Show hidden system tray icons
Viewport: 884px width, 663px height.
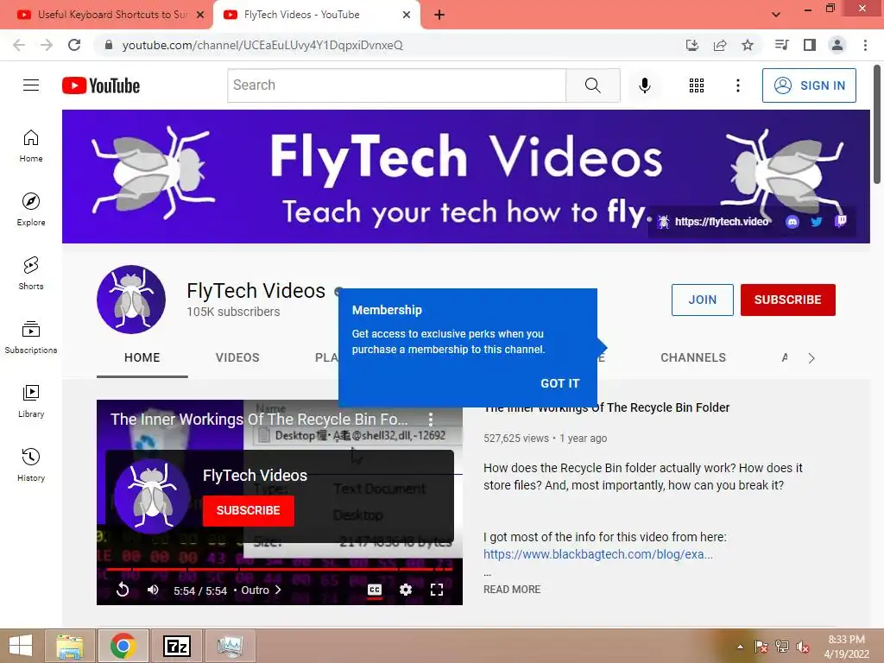point(740,647)
